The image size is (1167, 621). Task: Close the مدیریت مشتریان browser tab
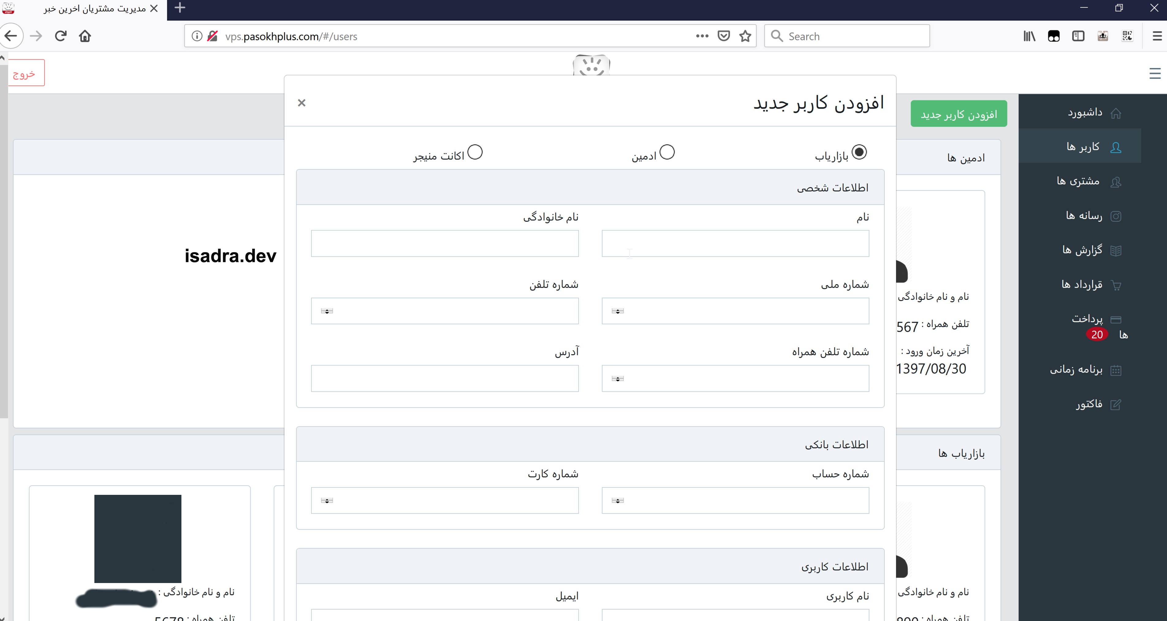point(154,9)
